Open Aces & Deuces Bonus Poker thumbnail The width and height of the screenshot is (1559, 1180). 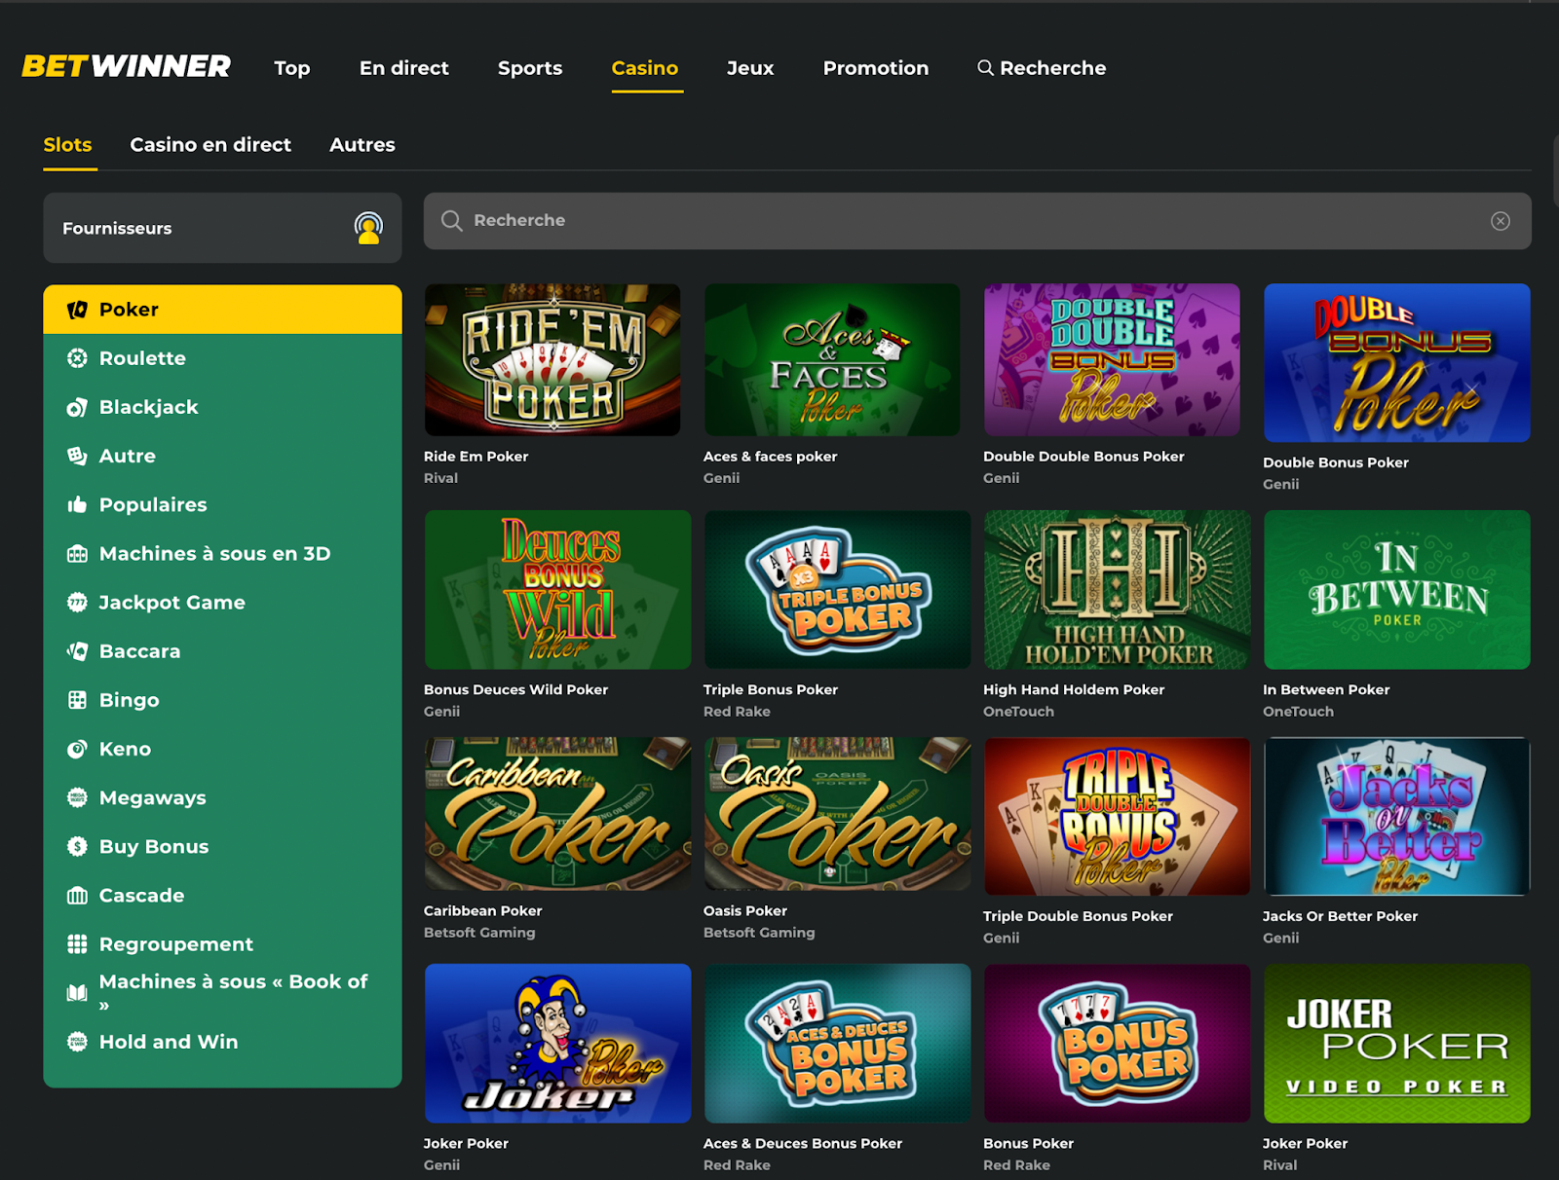[x=837, y=1043]
